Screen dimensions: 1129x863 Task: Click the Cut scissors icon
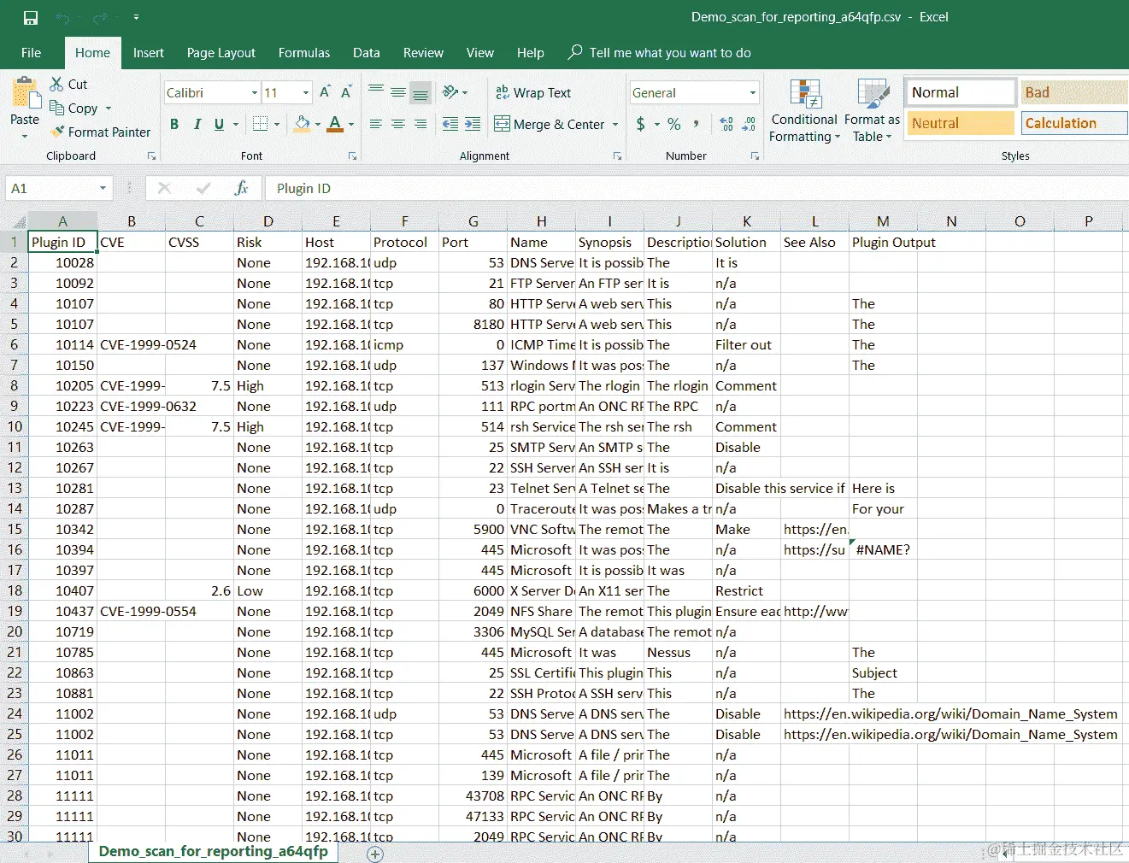56,84
